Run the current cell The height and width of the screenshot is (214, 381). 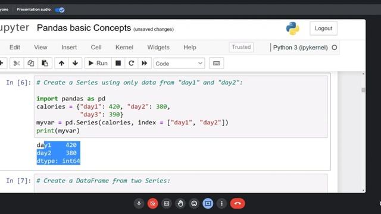pyautogui.click(x=98, y=64)
